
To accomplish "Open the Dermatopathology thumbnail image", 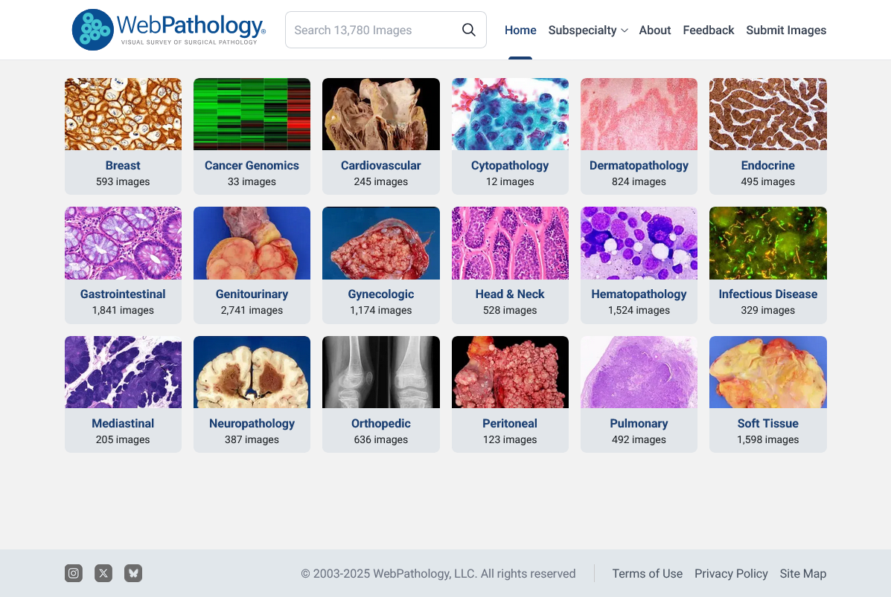I will [639, 114].
